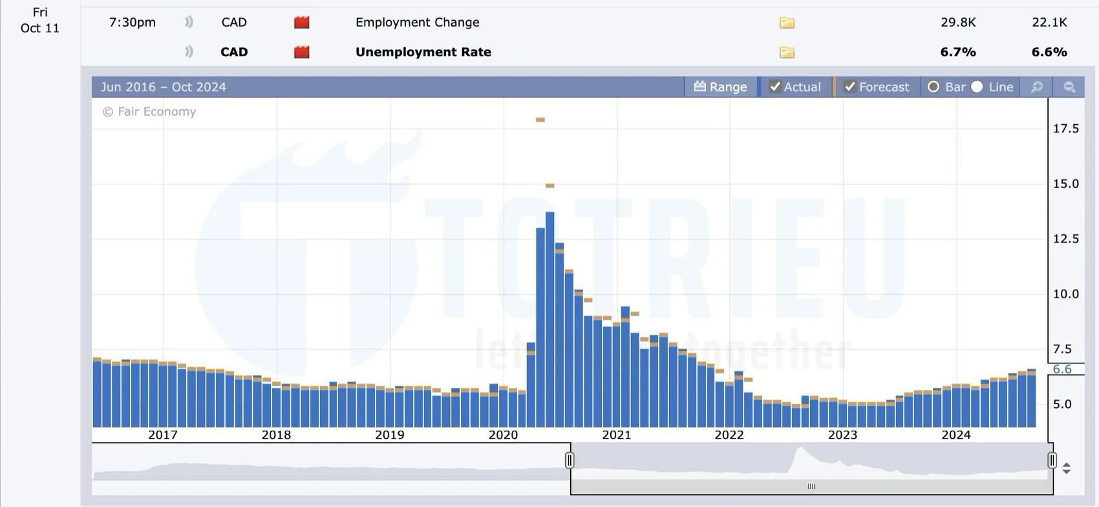Click the 22.1K previous value
The width and height of the screenshot is (1099, 507).
(x=1049, y=22)
